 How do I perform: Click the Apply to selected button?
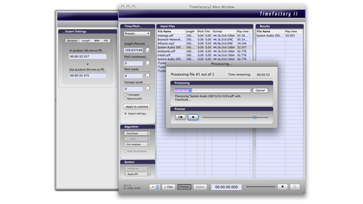point(137,107)
